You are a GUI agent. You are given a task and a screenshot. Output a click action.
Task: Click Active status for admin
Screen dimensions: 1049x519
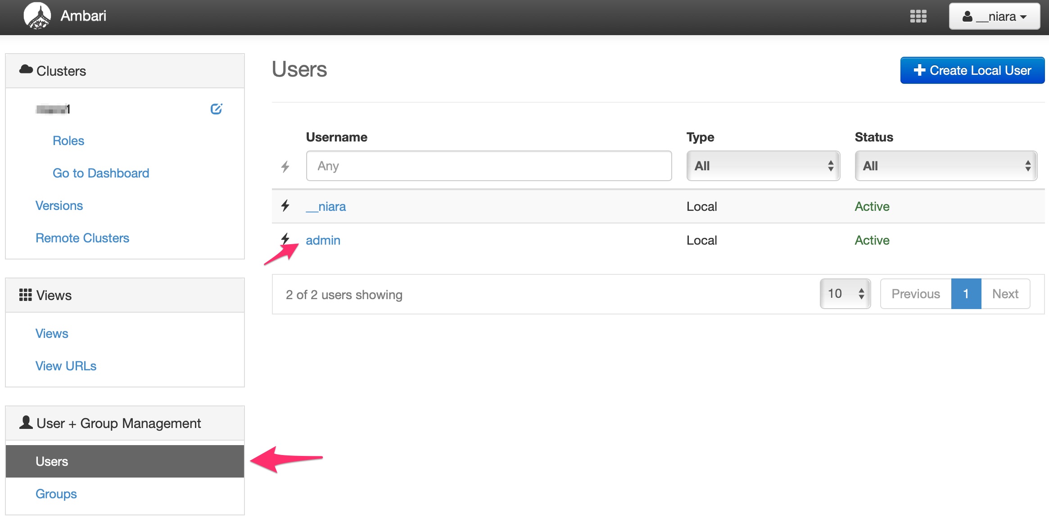click(872, 240)
